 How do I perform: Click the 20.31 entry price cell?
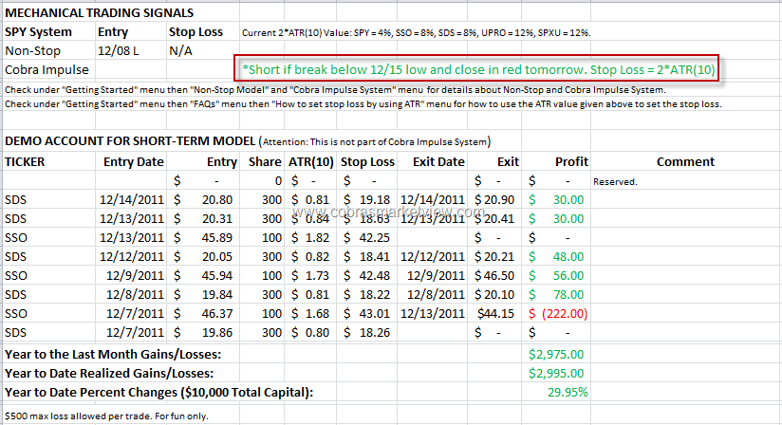coord(203,219)
